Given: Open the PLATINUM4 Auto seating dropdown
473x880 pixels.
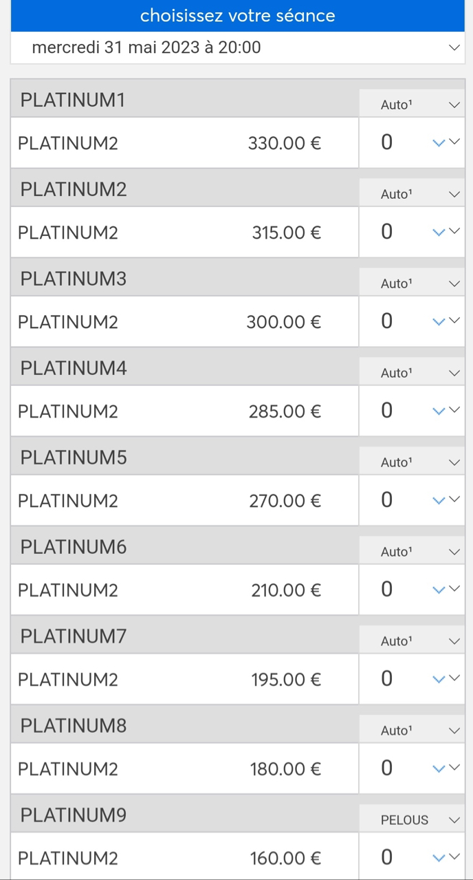Looking at the screenshot, I should click(x=412, y=374).
